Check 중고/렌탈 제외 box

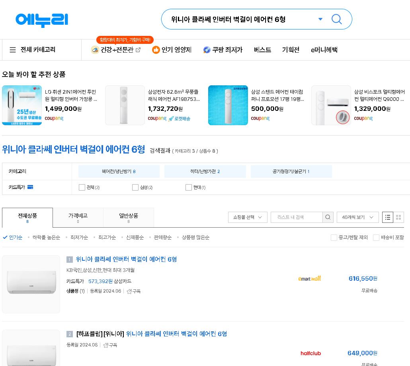click(x=334, y=238)
